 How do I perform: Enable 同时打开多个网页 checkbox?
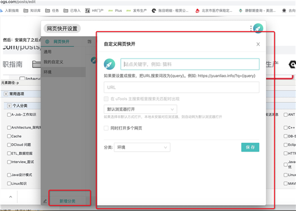[106, 128]
